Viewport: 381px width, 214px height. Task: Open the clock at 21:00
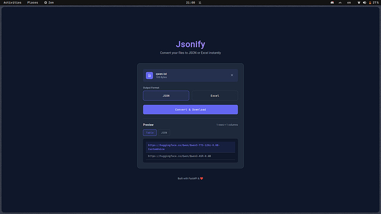(190, 2)
